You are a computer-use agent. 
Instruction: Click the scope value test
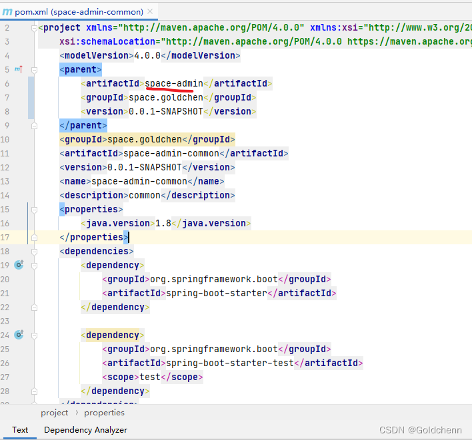pos(150,377)
